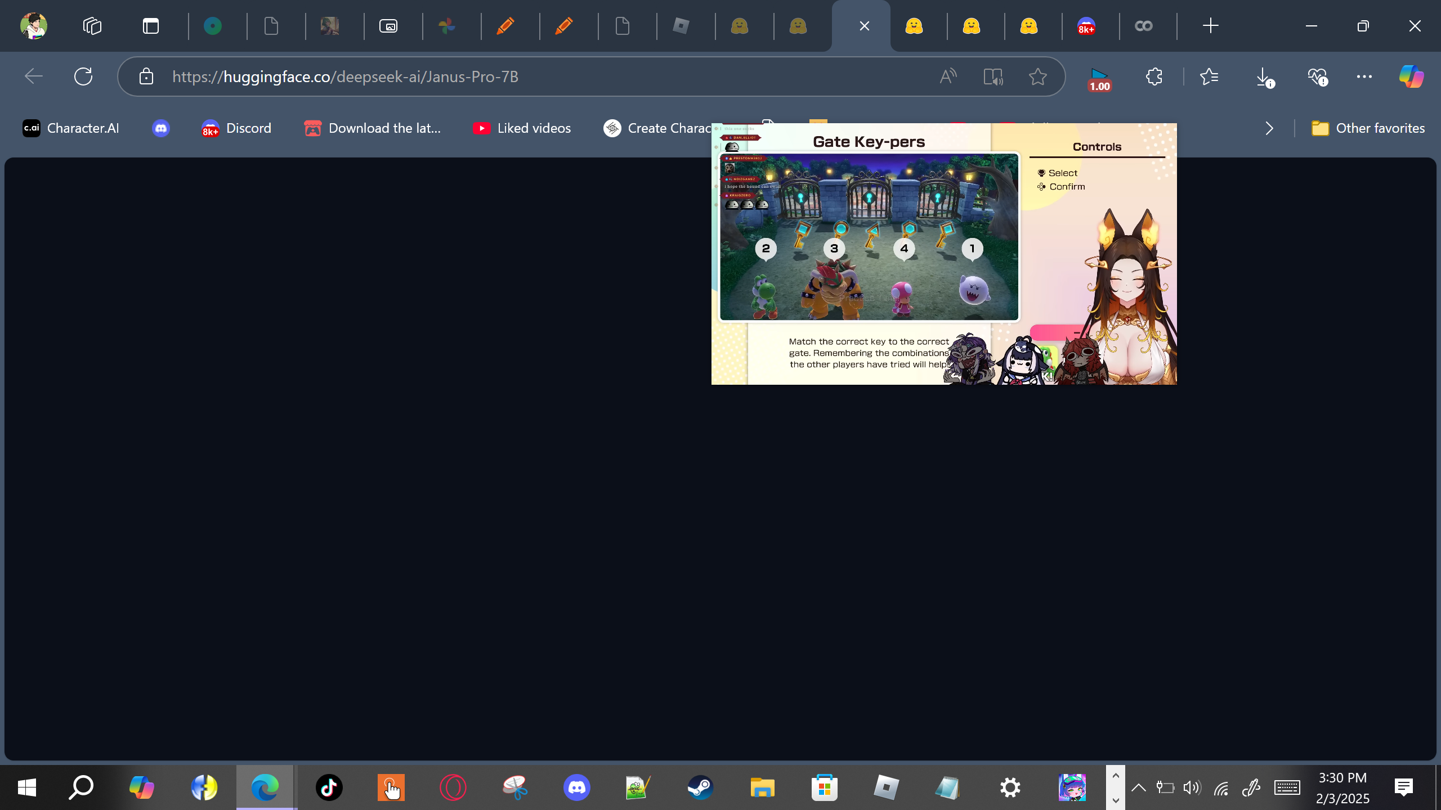Open Windows Settings gear in the taskbar
The width and height of the screenshot is (1441, 810).
pyautogui.click(x=1010, y=787)
